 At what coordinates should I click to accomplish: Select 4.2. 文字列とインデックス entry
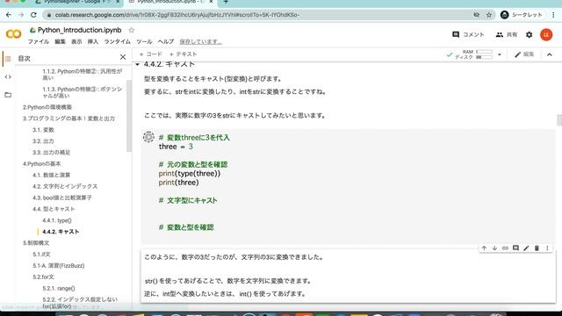pos(65,186)
